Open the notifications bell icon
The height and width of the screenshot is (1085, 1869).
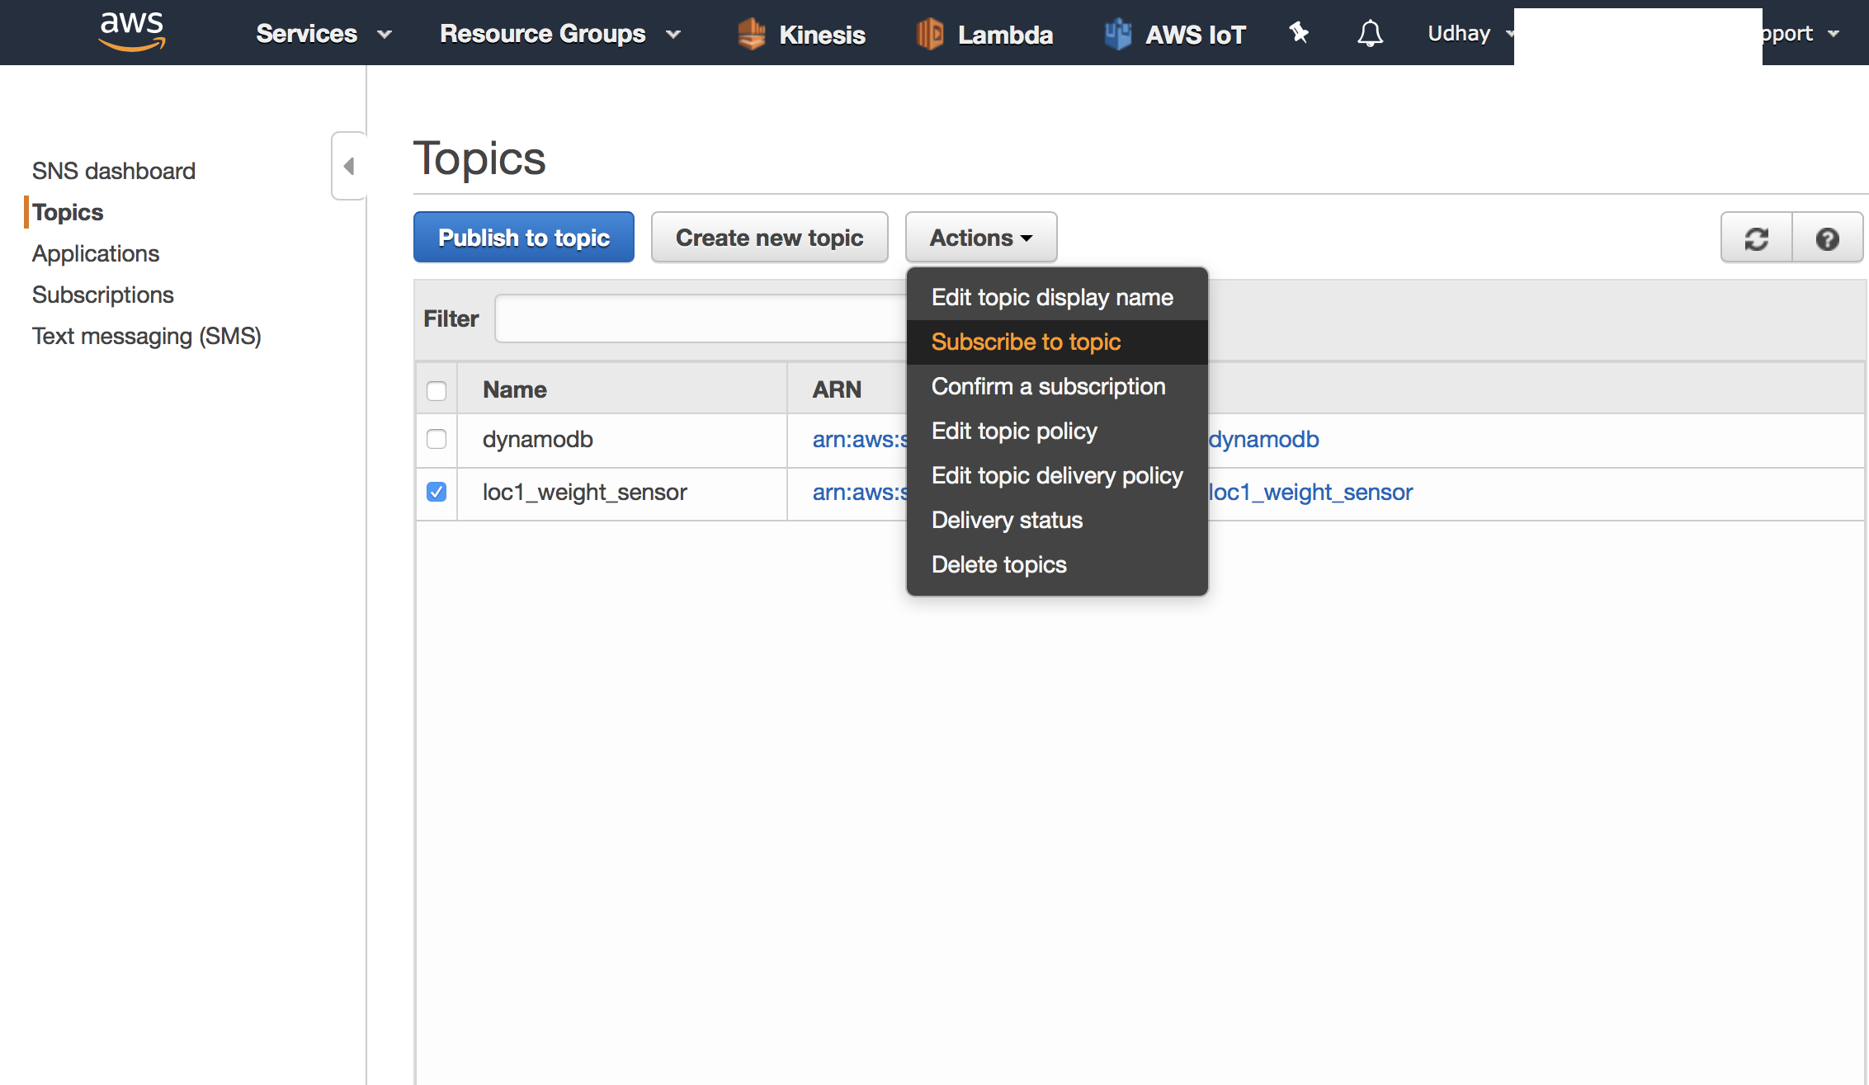click(1370, 34)
